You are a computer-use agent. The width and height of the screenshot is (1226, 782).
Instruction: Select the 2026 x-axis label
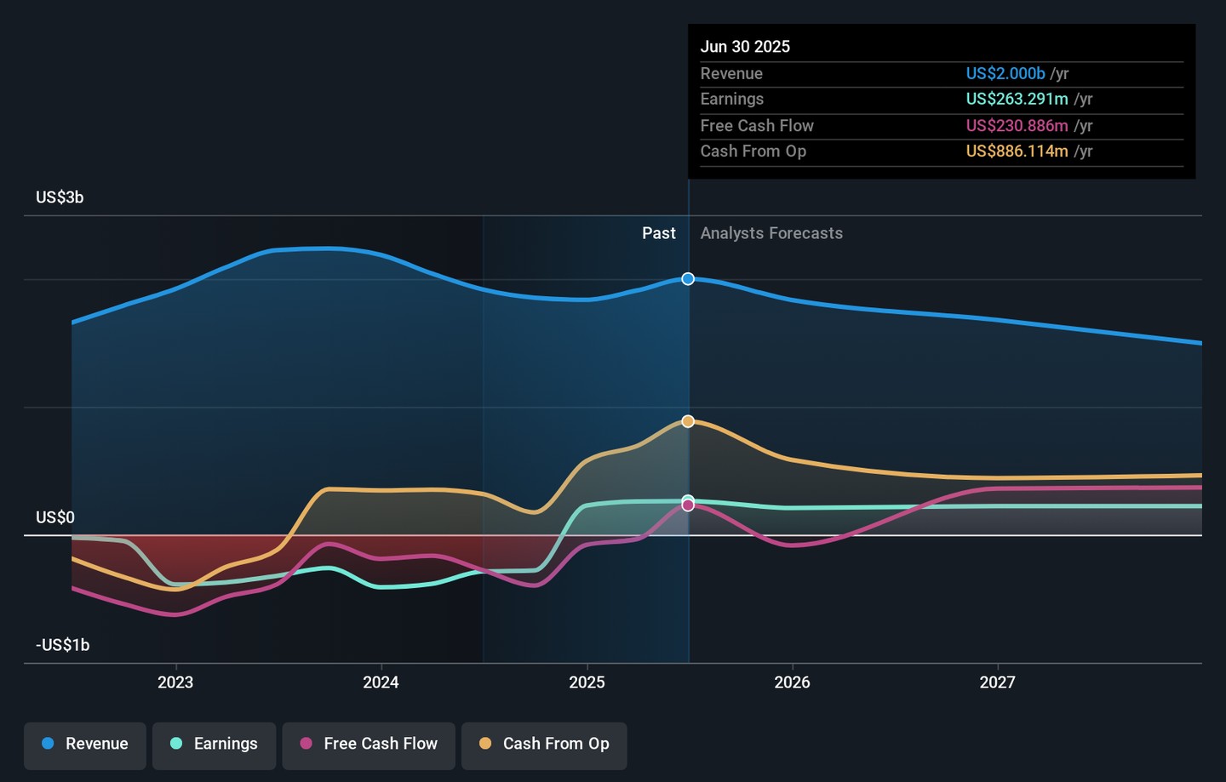[x=792, y=682]
